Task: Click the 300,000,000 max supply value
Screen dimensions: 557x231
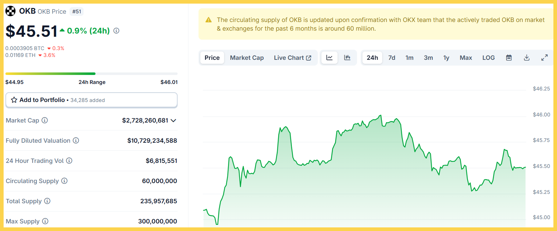Action: click(158, 221)
